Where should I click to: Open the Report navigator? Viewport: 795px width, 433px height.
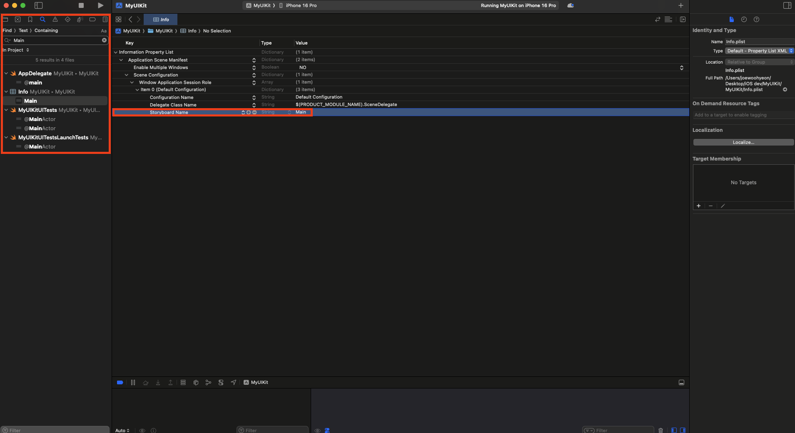[105, 20]
